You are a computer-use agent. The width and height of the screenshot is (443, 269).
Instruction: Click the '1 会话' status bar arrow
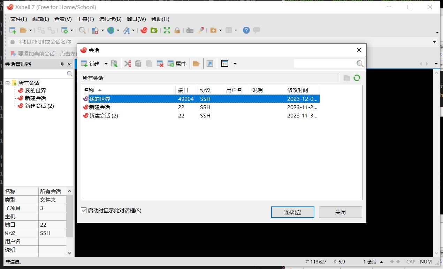[x=381, y=262]
